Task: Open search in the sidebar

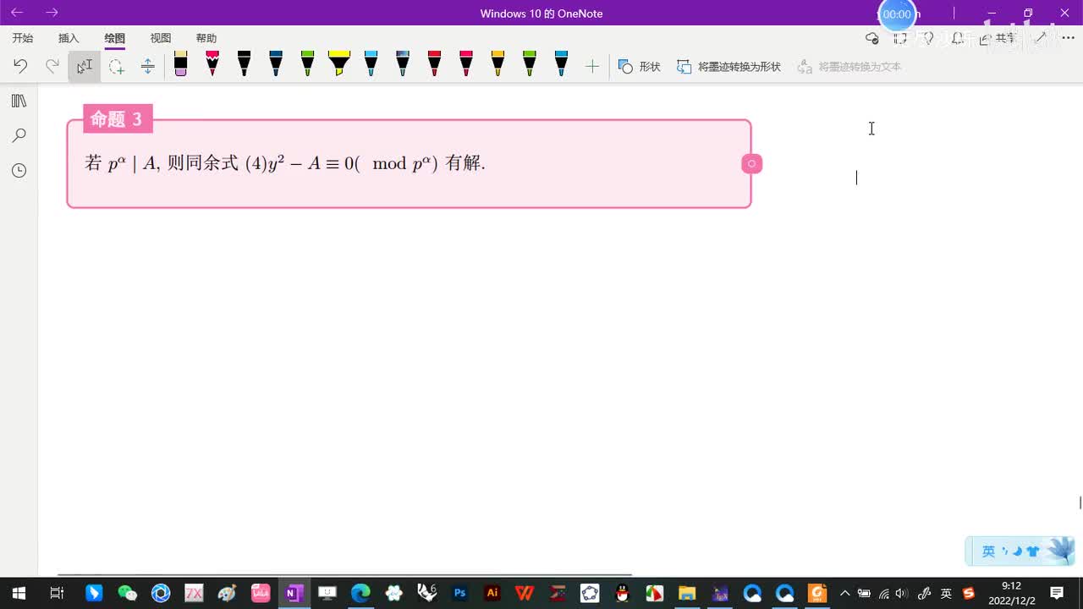Action: coord(19,135)
